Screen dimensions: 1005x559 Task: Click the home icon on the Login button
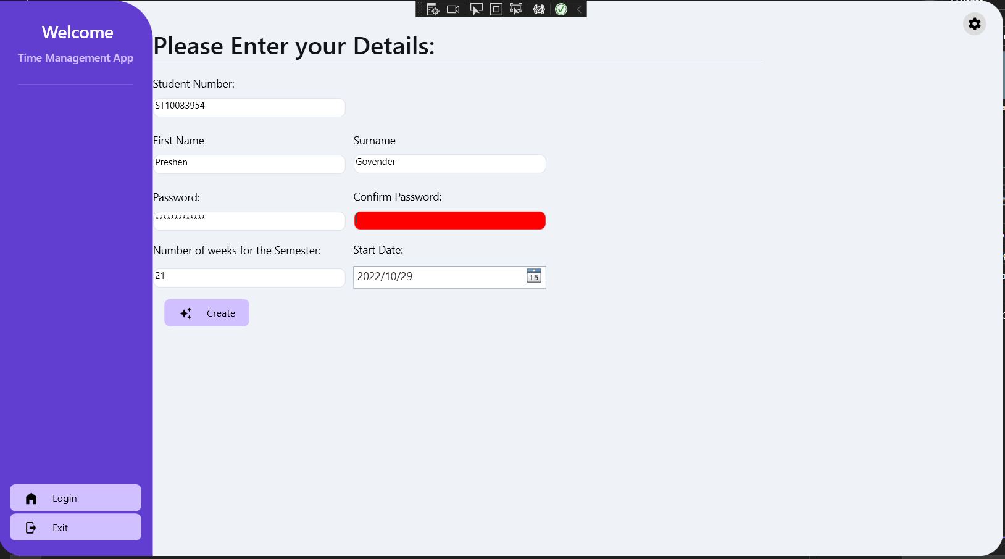point(30,498)
